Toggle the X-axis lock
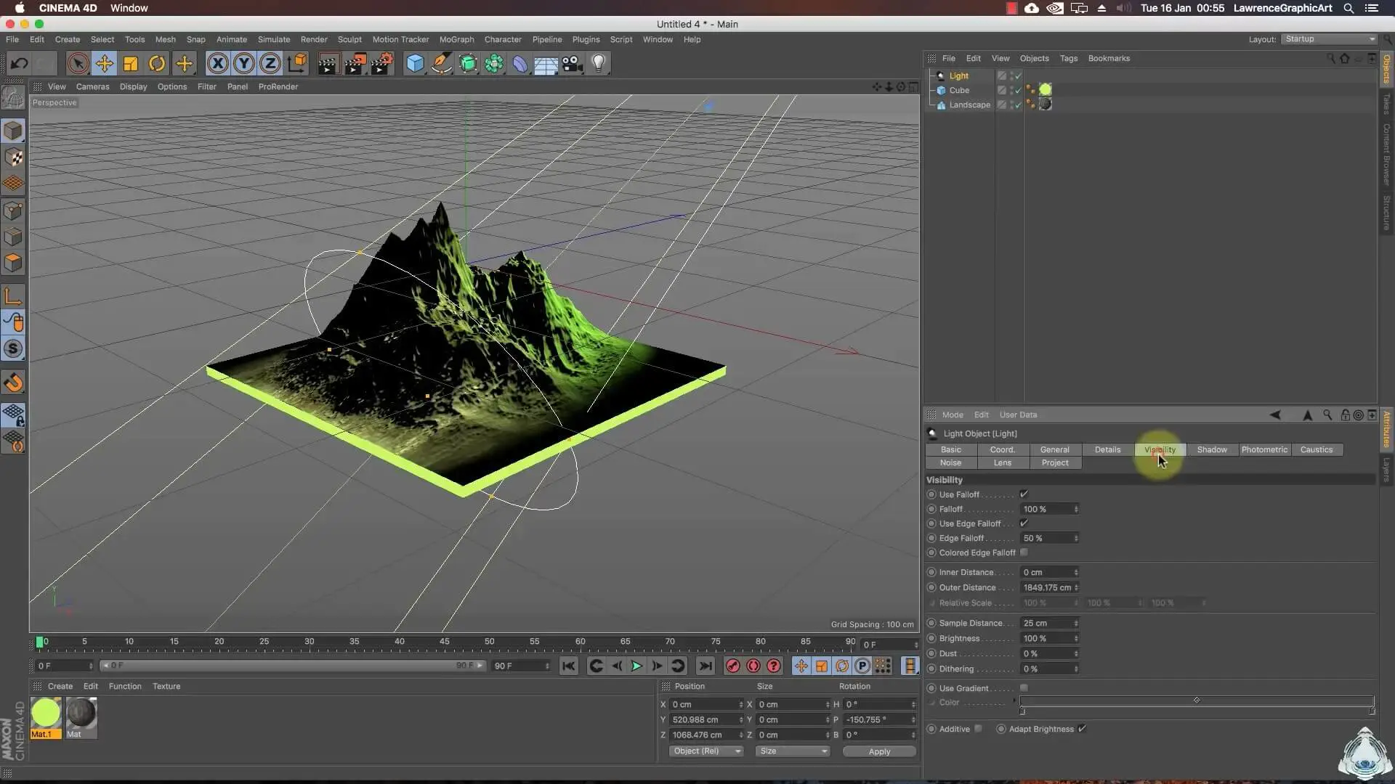This screenshot has height=784, width=1395. (217, 64)
